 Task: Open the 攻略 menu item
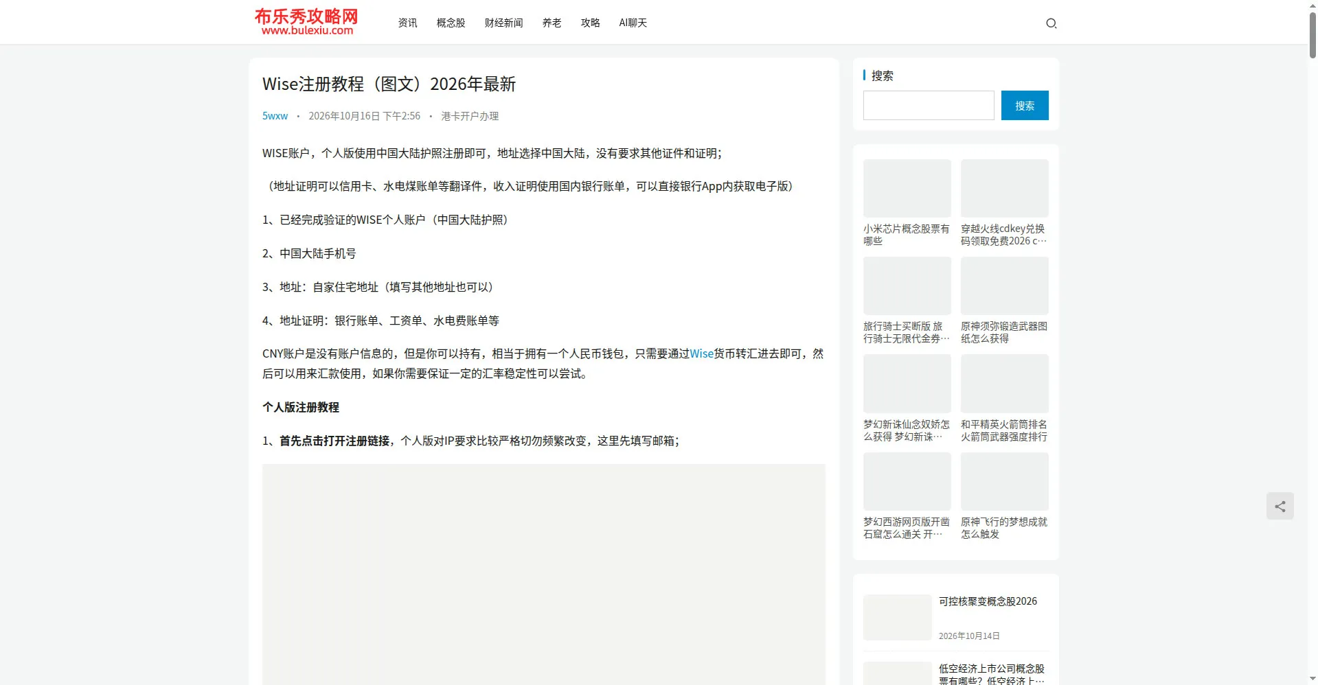click(590, 23)
